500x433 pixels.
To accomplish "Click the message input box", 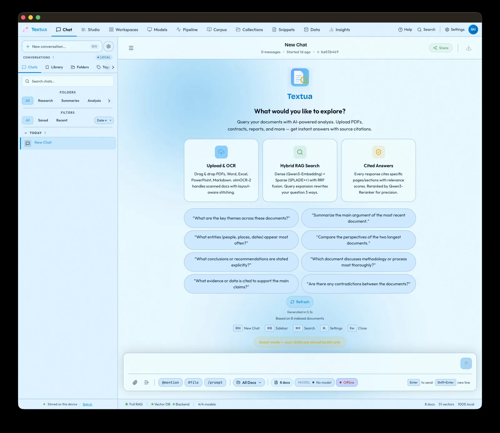I will coord(292,363).
